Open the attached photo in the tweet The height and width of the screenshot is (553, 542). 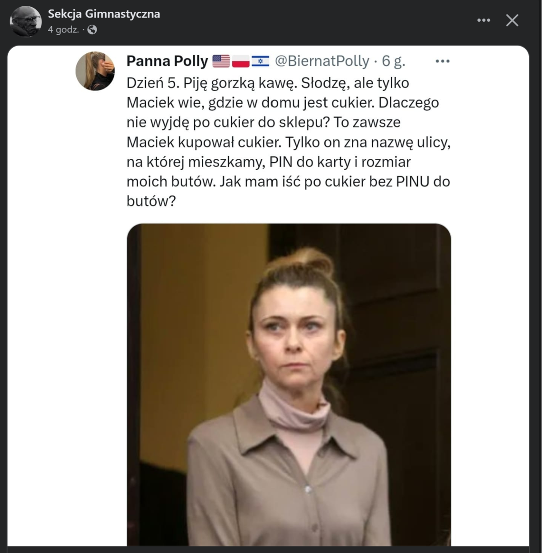289,384
